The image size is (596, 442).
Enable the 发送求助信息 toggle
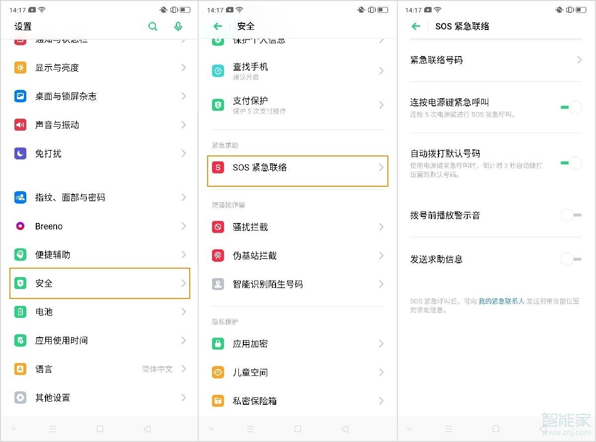pos(571,259)
